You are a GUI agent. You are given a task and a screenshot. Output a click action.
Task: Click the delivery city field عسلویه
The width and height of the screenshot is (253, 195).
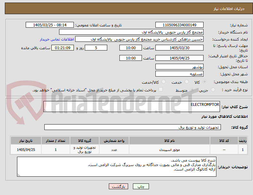[x=179, y=74]
